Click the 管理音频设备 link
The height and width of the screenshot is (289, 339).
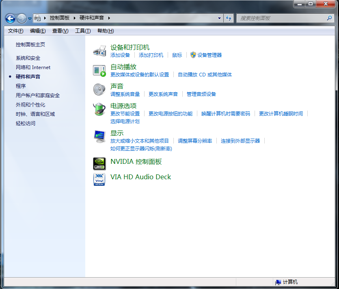coord(201,94)
